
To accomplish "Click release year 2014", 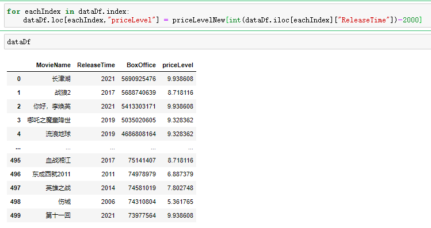I will (108, 188).
